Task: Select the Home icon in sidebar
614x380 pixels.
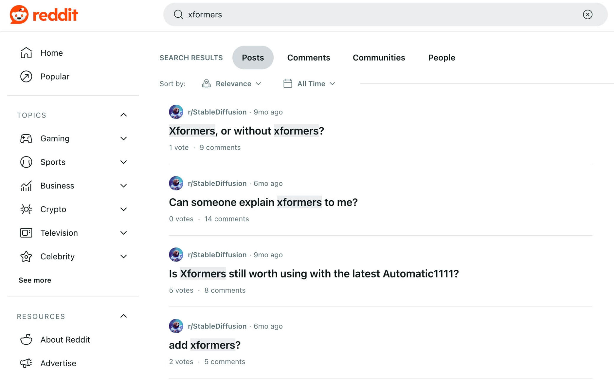Action: pos(26,53)
